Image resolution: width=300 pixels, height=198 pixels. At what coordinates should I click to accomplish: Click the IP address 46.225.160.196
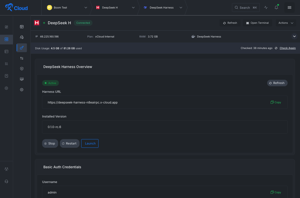49,36
